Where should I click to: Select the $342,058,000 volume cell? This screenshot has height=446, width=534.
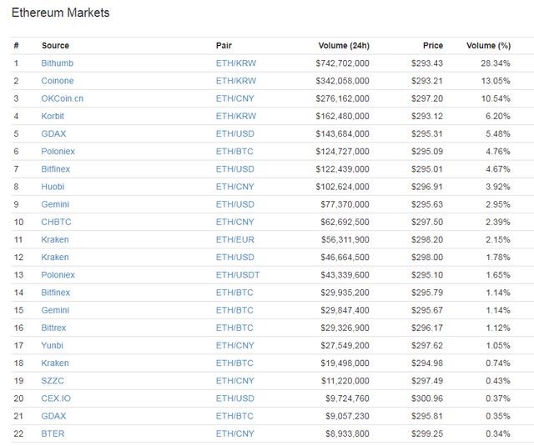click(342, 81)
